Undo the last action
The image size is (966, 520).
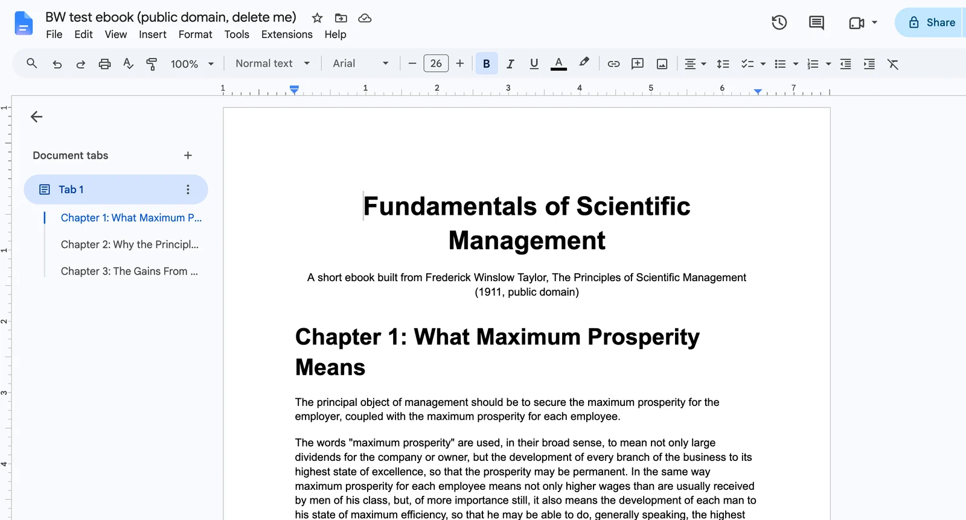[x=57, y=64]
